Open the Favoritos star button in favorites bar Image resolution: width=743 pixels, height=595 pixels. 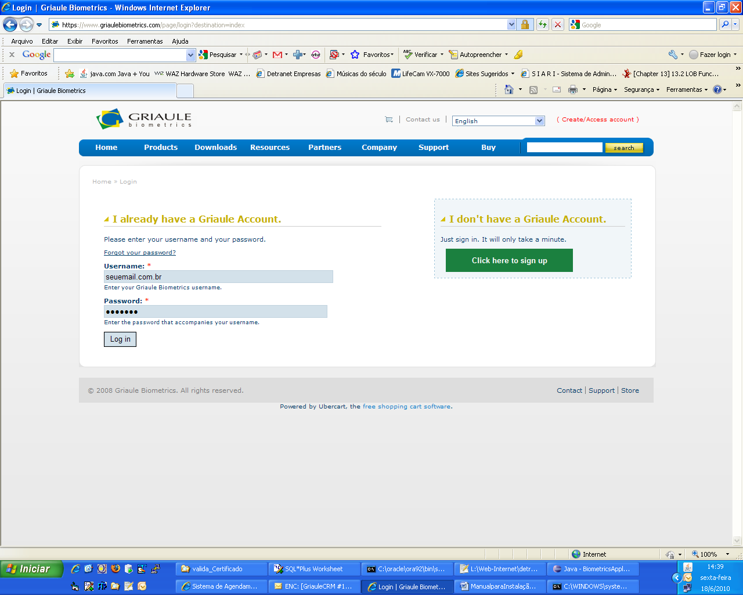click(28, 73)
